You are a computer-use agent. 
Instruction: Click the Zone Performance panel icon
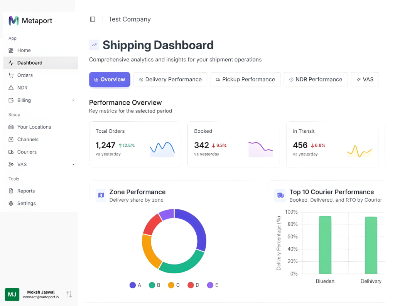coord(101,196)
